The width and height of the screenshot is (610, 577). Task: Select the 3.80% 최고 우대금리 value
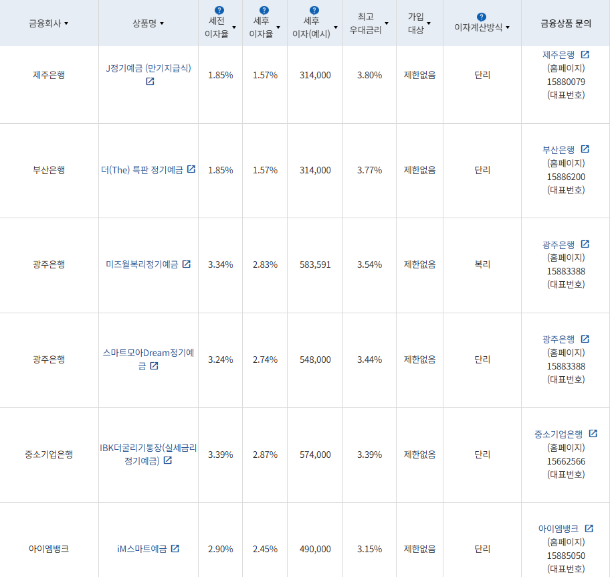(370, 75)
